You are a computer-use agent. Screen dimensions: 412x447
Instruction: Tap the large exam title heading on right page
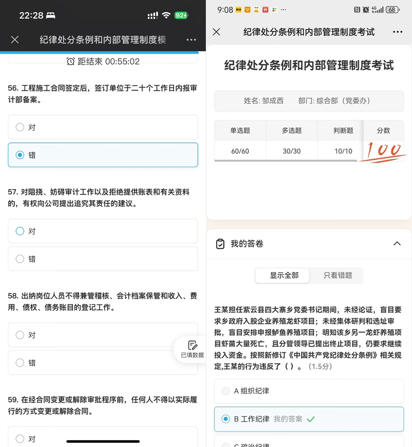point(309,65)
